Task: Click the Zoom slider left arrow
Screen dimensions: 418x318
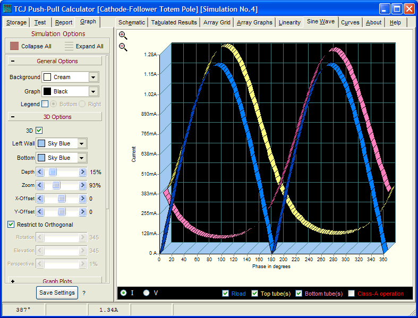Action: 39,185
